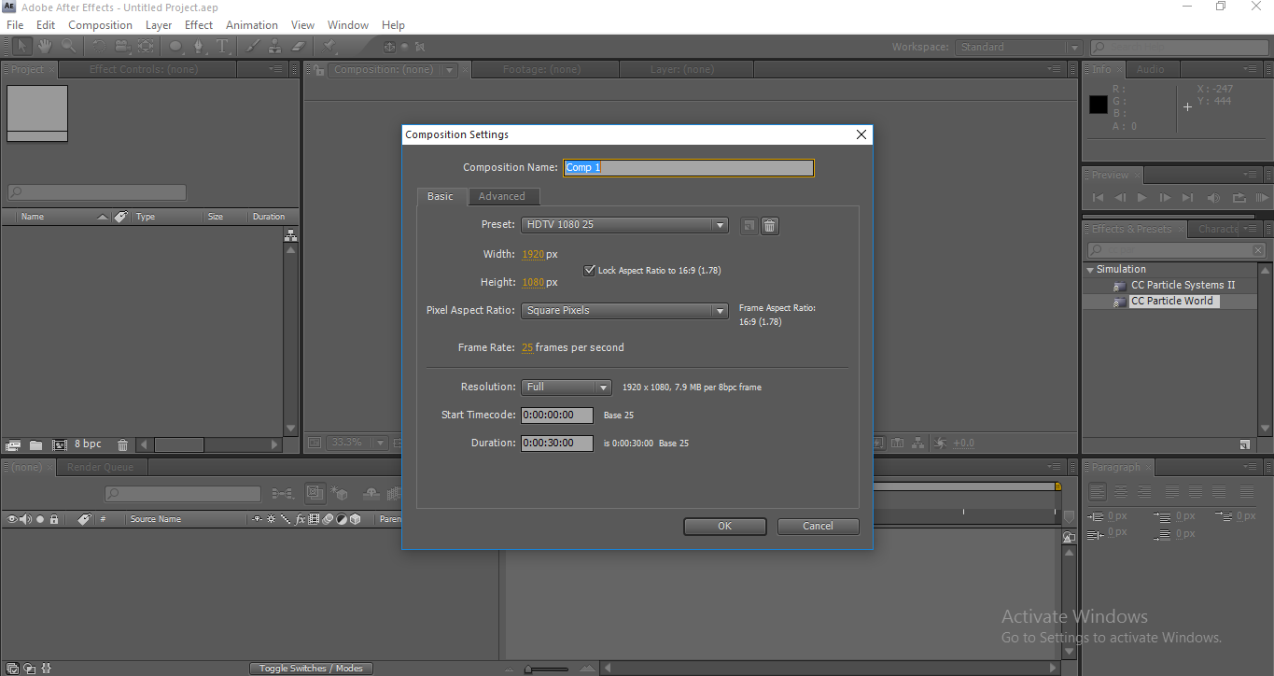Uncheck Lock Aspect Ratio to 16:9
1274x676 pixels.
(589, 271)
